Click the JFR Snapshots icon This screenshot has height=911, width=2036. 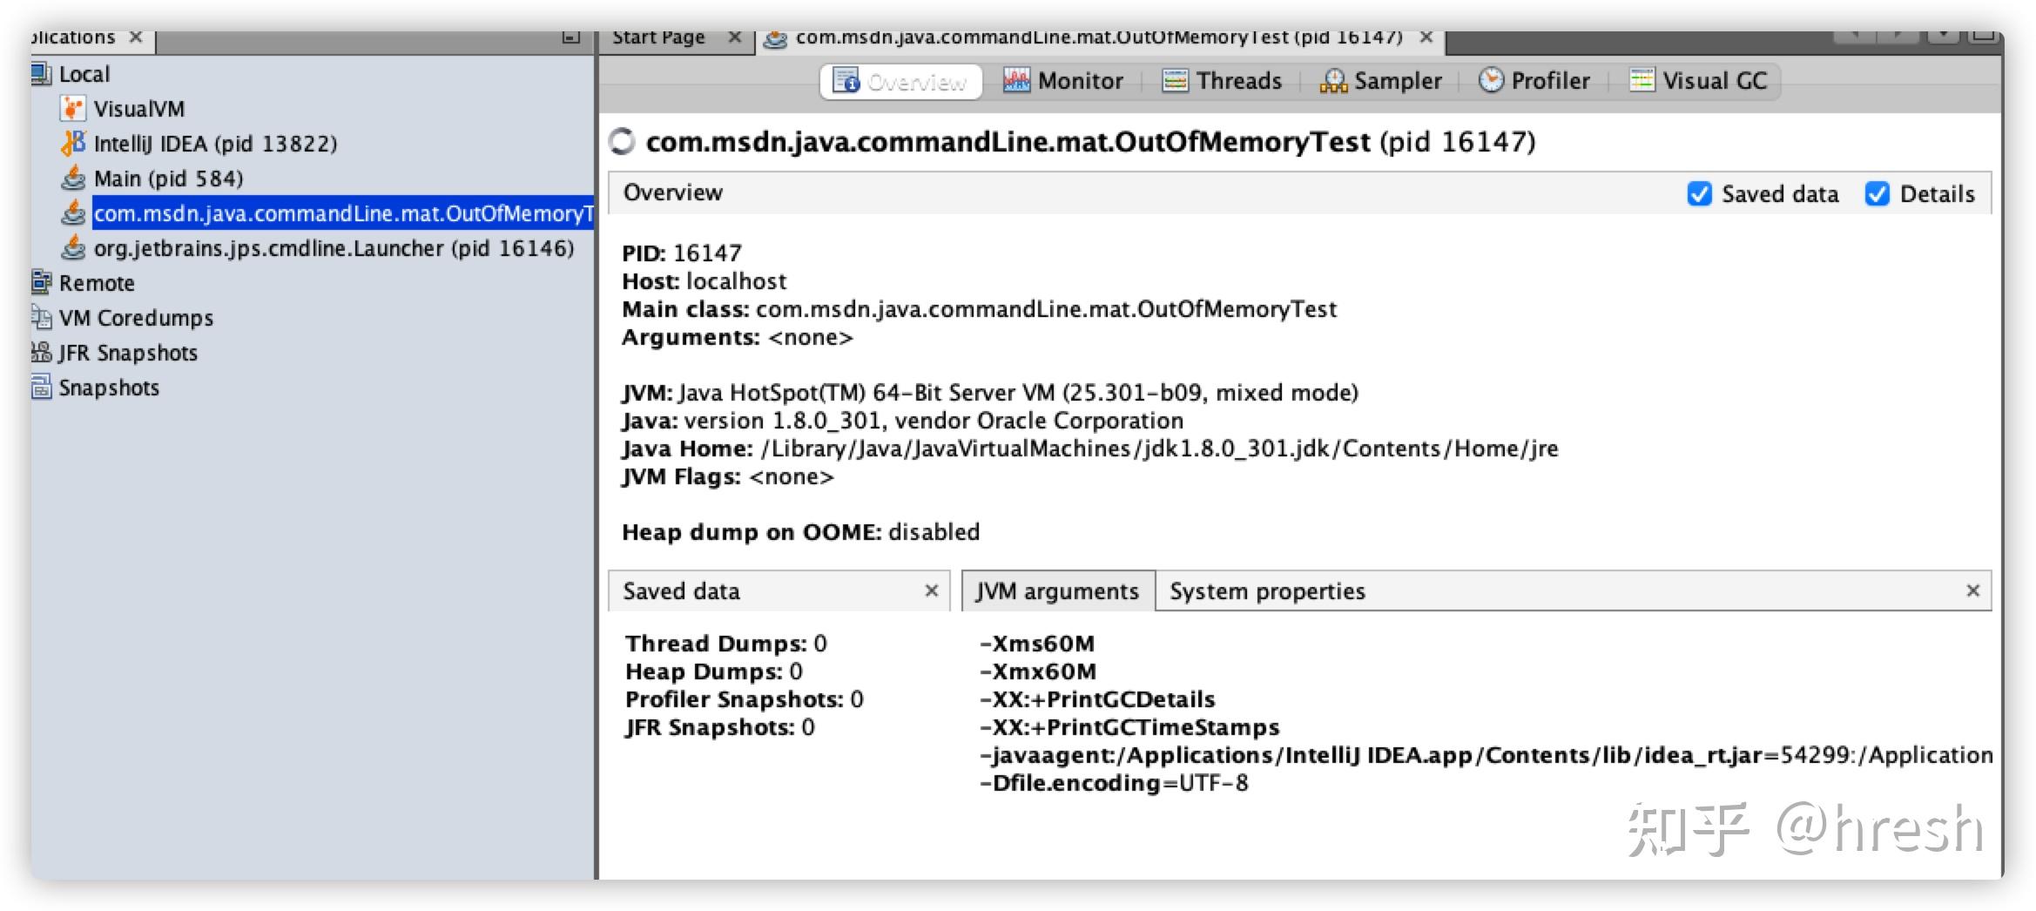click(x=41, y=352)
